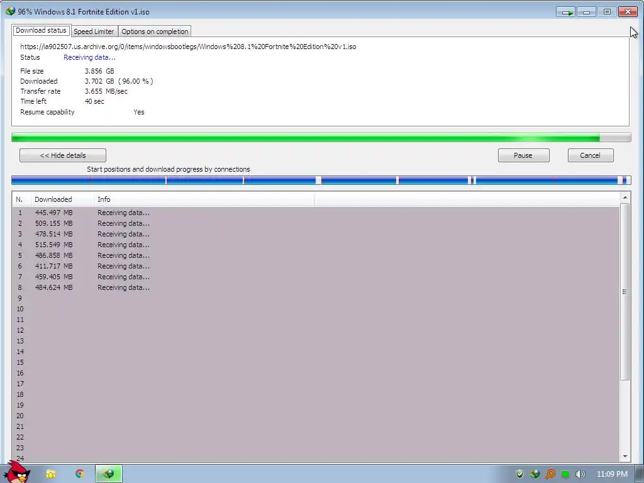Switch to the Download status tab
Screen dimensions: 644x483
click(x=41, y=30)
